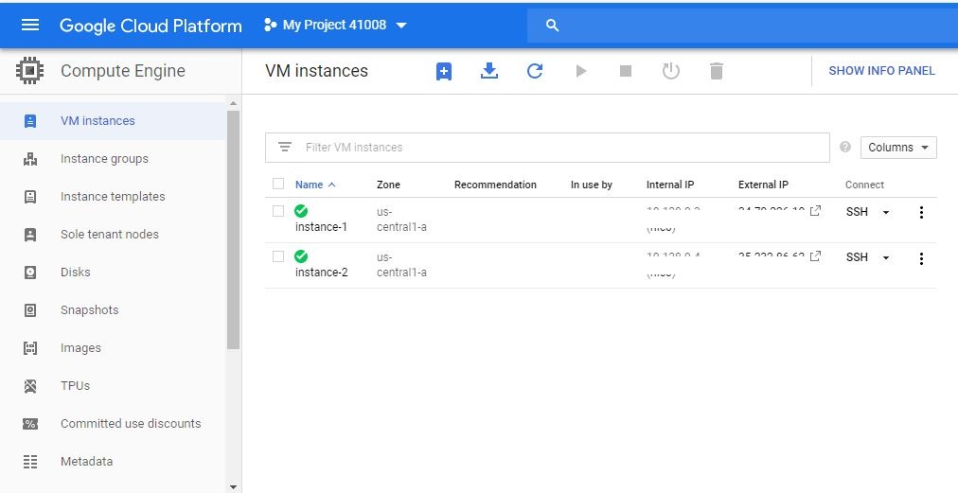Open Disks in sidebar
This screenshot has height=493, width=958.
click(x=75, y=273)
